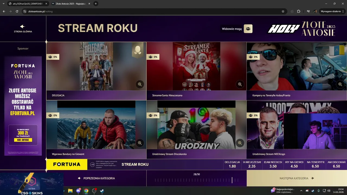This screenshot has width=347, height=195.
Task: Select StreamerSanta Nieuczesana thumbnail
Action: (197, 66)
